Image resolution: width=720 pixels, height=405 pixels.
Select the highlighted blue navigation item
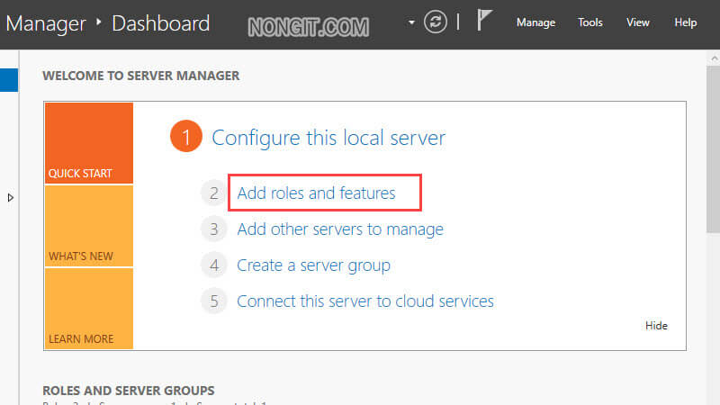click(9, 80)
